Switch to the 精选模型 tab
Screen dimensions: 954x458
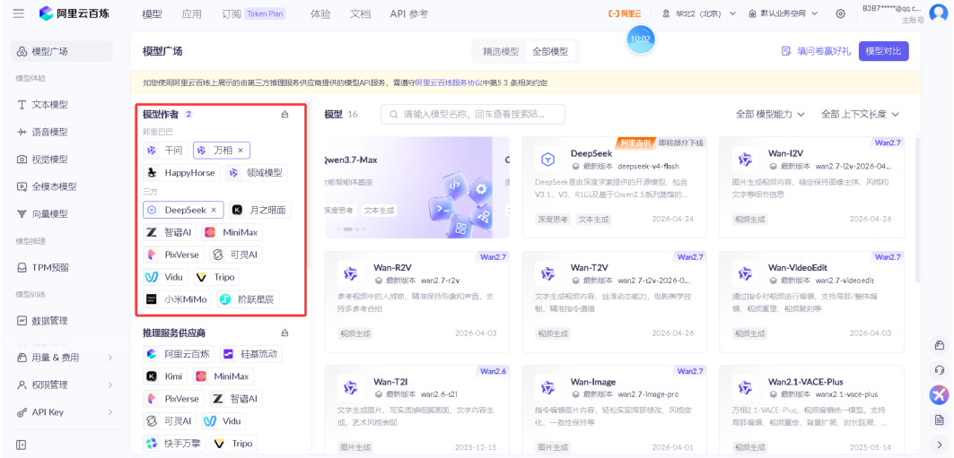tap(501, 52)
